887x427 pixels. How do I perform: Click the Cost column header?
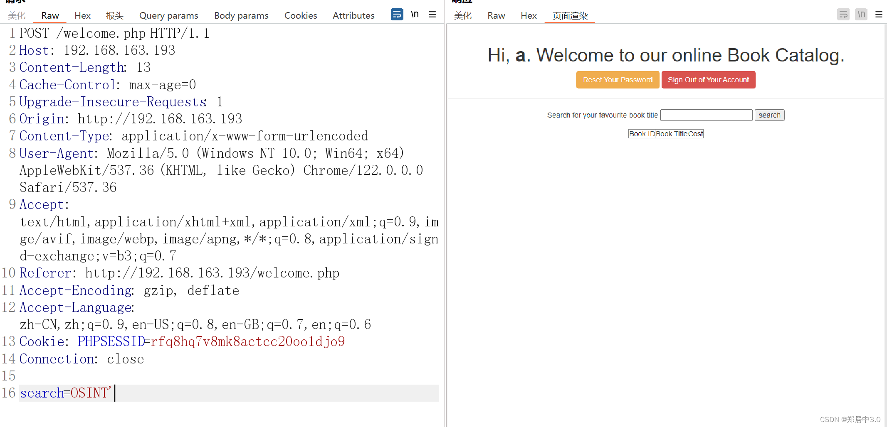point(695,134)
